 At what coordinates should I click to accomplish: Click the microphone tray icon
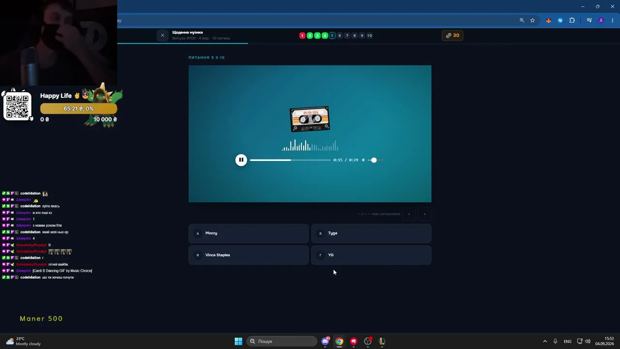(555, 341)
